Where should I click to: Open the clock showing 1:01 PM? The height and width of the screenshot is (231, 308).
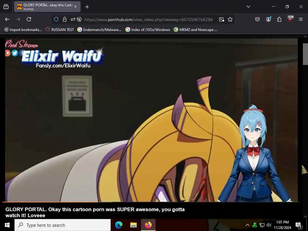tap(282, 225)
